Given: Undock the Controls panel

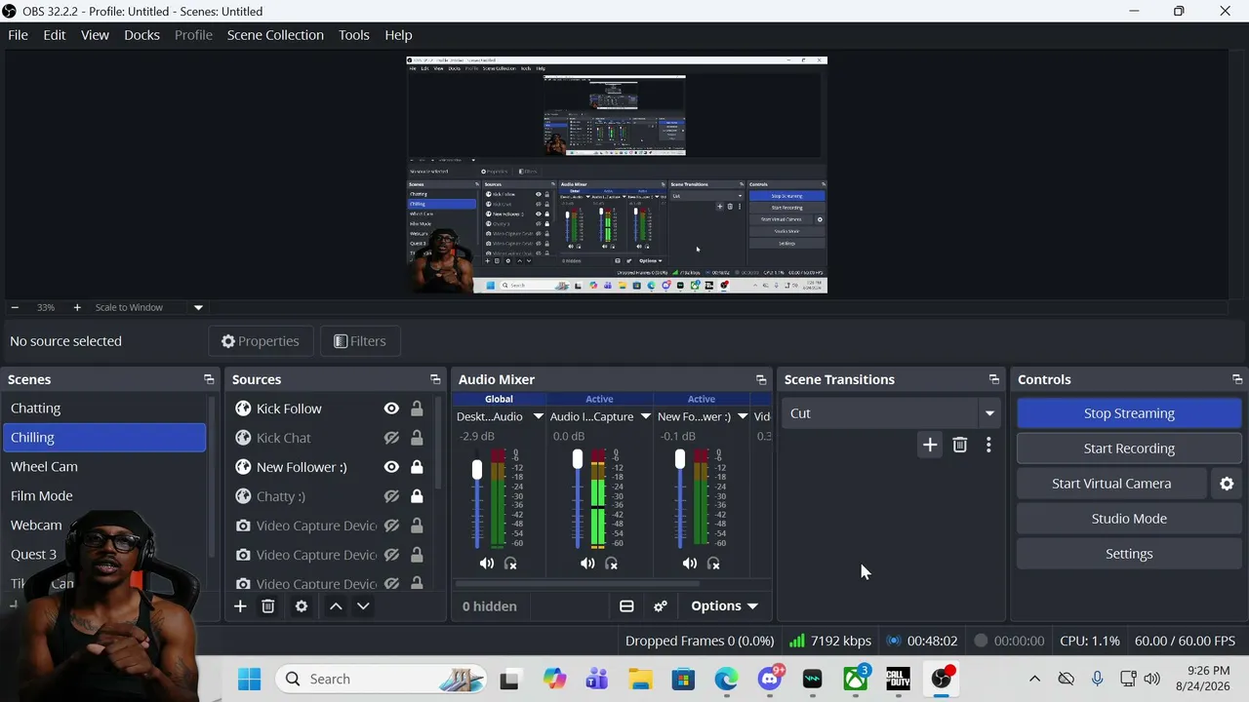Looking at the screenshot, I should pyautogui.click(x=1237, y=379).
